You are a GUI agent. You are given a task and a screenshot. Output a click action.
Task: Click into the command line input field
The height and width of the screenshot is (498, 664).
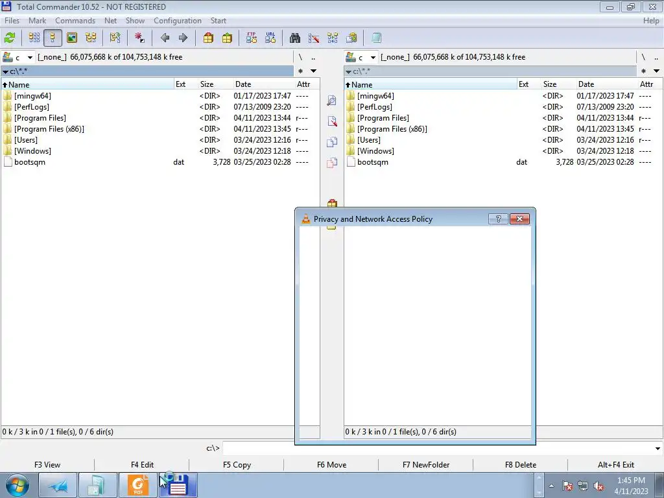[x=438, y=448]
